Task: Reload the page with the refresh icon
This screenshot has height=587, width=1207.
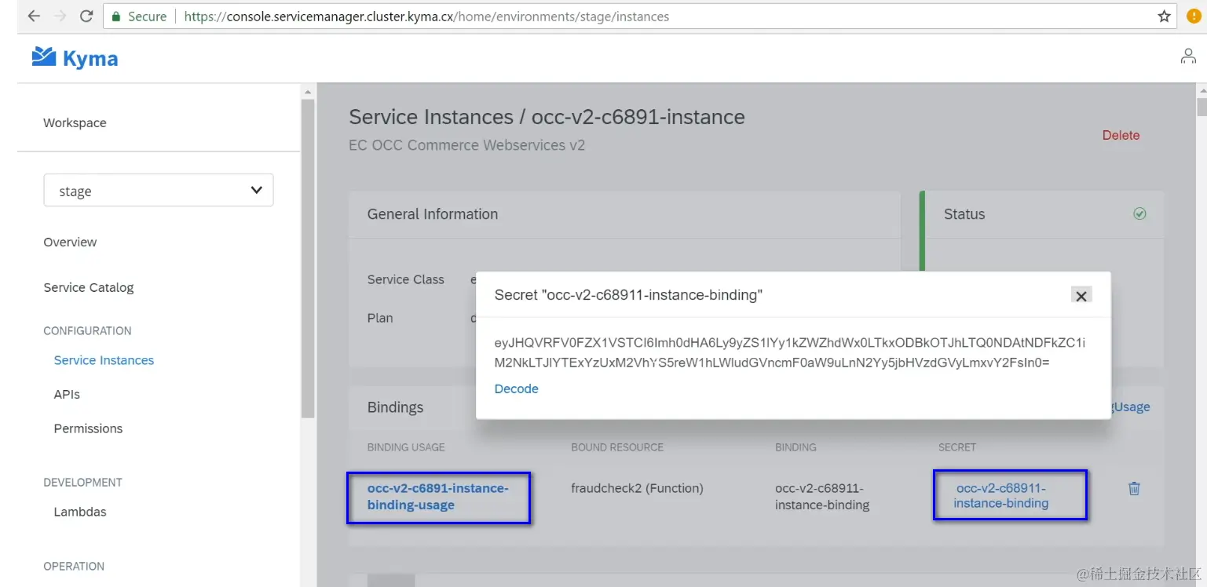Action: tap(86, 16)
